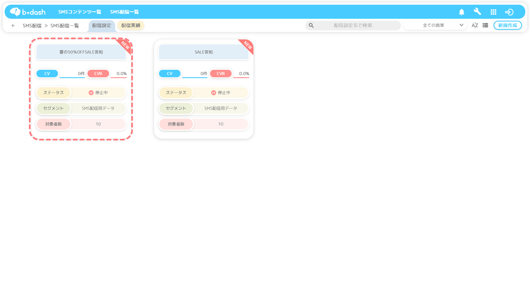Click 対象者数 value 10 on SALE告知 card
This screenshot has height=298, width=530.
click(x=221, y=124)
